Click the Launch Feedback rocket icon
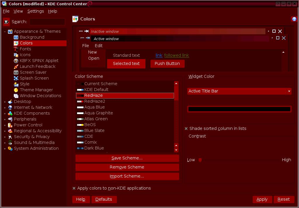Image resolution: width=299 pixels, height=208 pixels. 16,67
